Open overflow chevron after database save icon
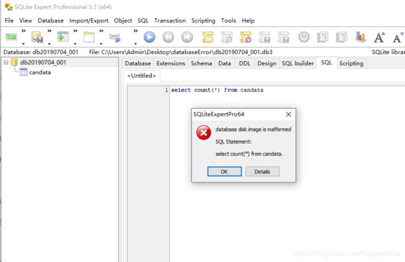Viewport: 405px width, 262px height. (49, 31)
